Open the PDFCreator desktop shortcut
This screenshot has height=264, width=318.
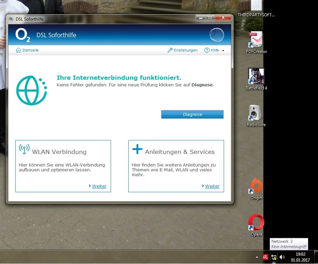tap(256, 42)
